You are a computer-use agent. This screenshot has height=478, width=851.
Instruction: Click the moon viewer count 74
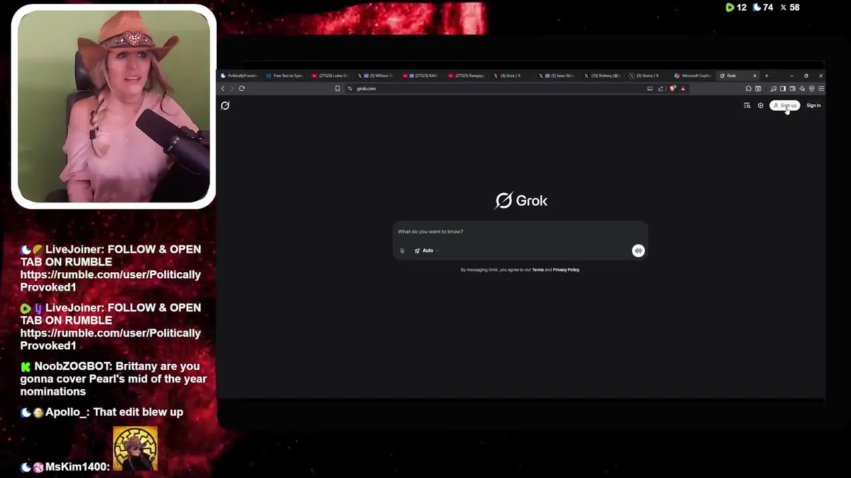tap(763, 7)
